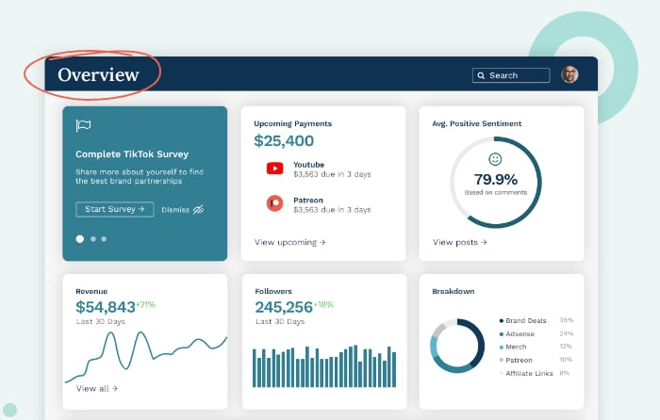Open View all revenue link
The width and height of the screenshot is (660, 420).
[x=96, y=388]
